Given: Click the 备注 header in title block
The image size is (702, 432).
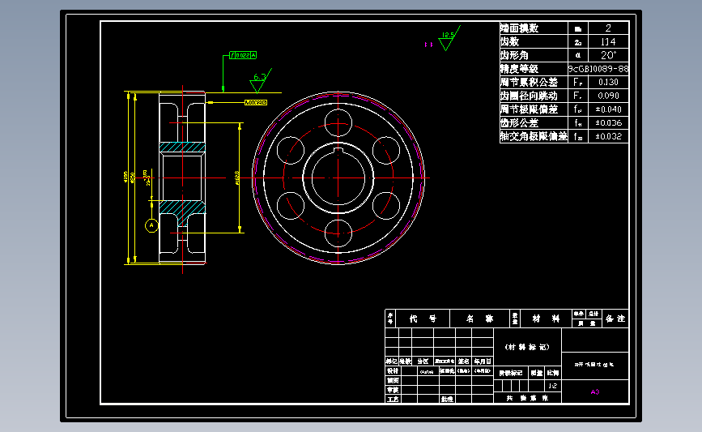Looking at the screenshot, I should (615, 319).
